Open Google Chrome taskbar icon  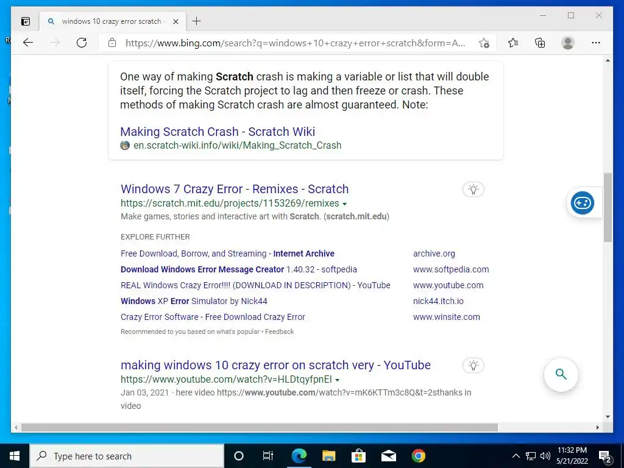[x=418, y=456]
